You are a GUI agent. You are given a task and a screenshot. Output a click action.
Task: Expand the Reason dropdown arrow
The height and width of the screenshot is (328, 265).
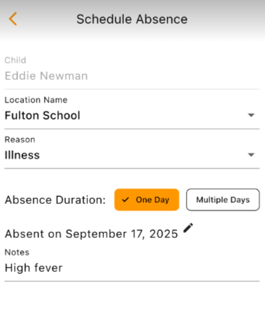251,155
